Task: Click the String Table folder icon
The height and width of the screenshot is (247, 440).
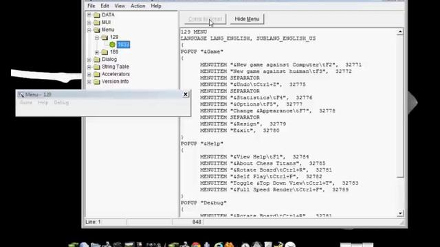Action: click(x=97, y=67)
